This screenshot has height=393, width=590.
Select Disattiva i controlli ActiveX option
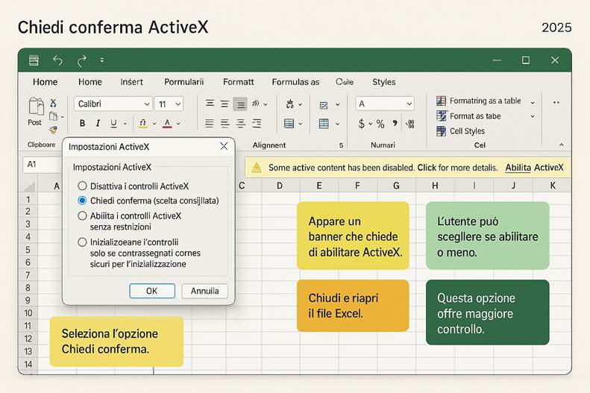click(x=82, y=186)
